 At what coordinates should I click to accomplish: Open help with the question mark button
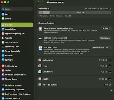[111, 91]
